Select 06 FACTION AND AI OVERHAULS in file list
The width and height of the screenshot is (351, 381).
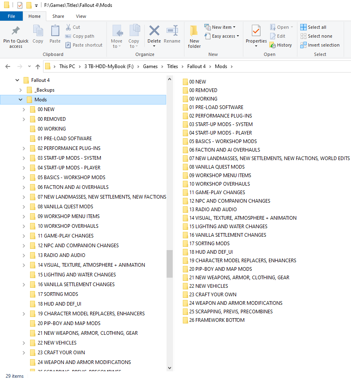click(221, 150)
